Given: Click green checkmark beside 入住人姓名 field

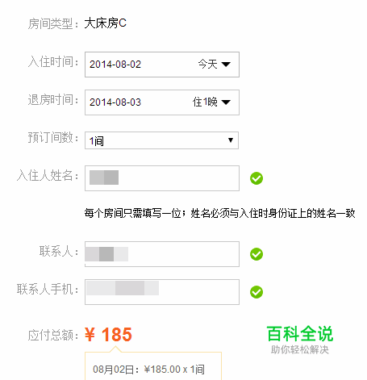Looking at the screenshot, I should coord(256,178).
